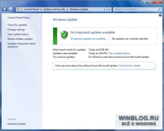Click the Today at 3:40 PM value
The height and width of the screenshot is (131, 164).
98,53
